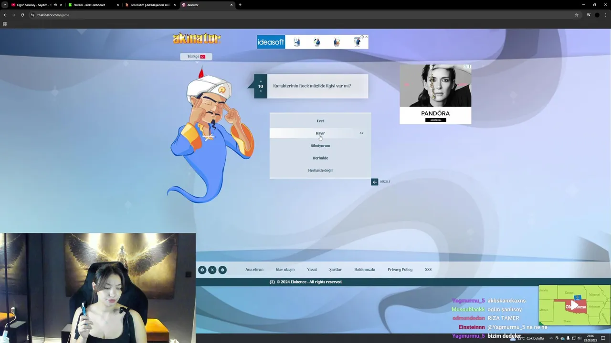611x343 pixels.
Task: Open the Pandora advertisement image
Action: point(435,86)
